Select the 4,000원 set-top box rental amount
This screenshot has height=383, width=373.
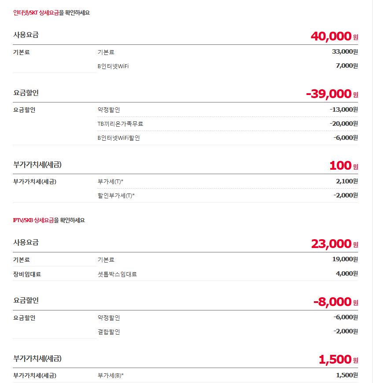click(x=347, y=274)
